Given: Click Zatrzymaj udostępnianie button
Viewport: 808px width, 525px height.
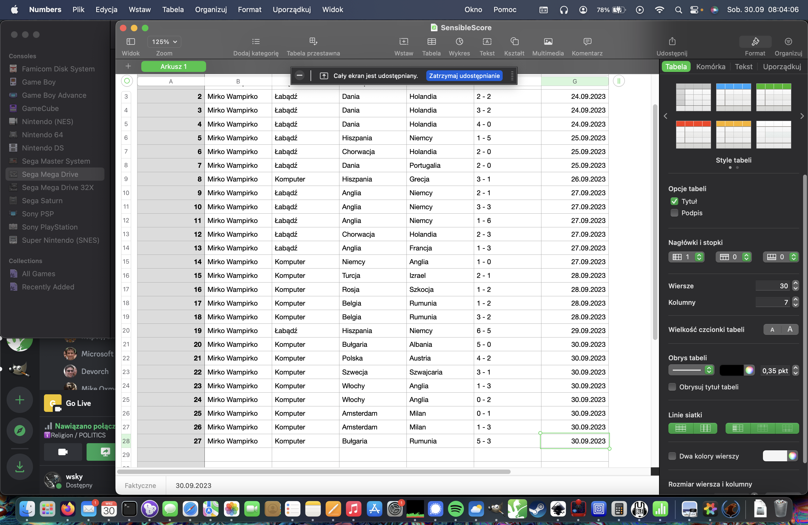Looking at the screenshot, I should pyautogui.click(x=464, y=76).
